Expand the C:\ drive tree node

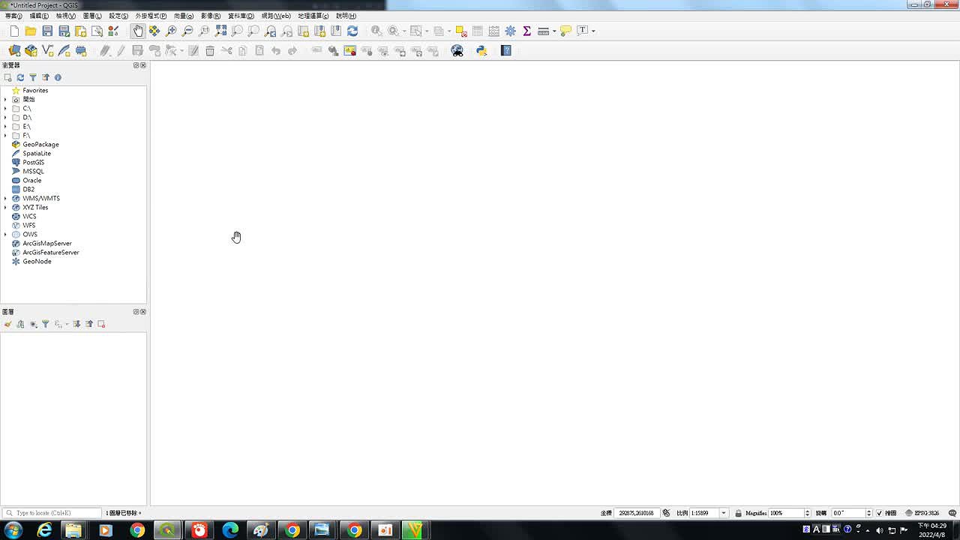pos(5,109)
